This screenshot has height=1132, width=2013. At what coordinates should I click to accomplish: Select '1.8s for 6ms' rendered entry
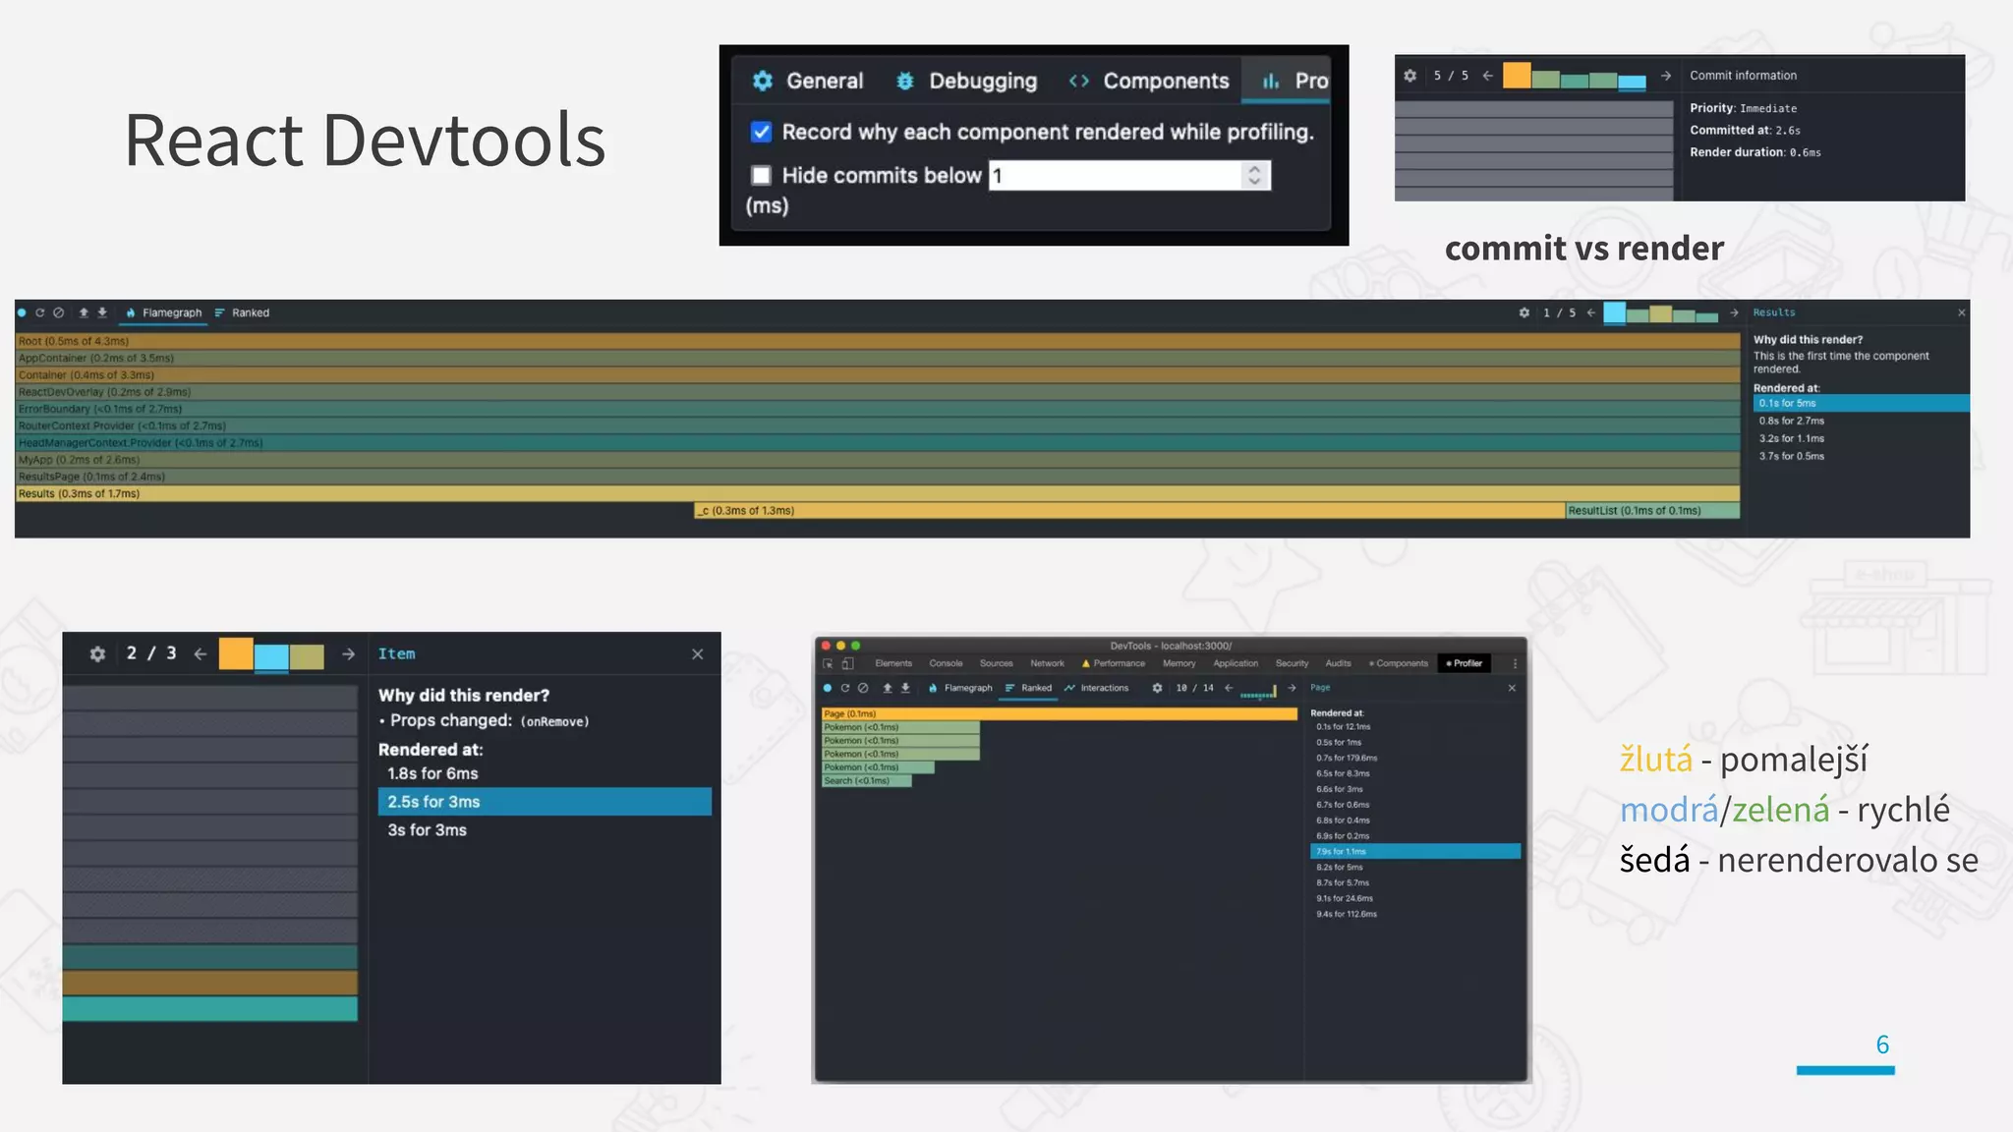(x=432, y=774)
